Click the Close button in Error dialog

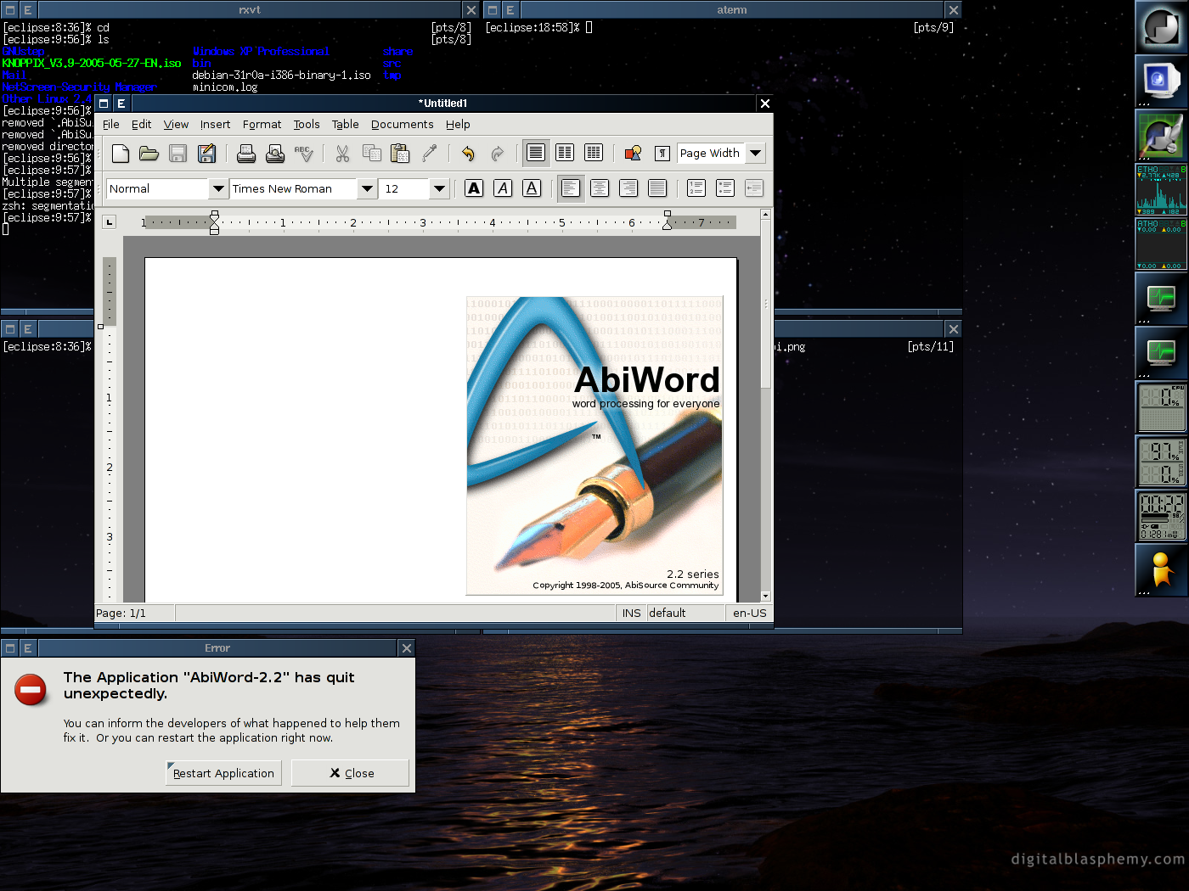350,773
